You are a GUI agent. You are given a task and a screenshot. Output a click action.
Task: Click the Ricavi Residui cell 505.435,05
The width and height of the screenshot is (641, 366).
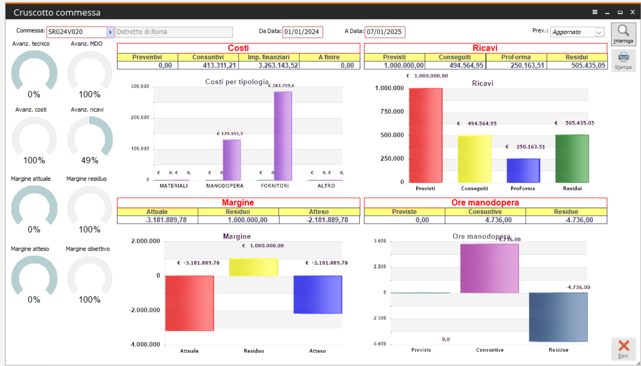(577, 65)
